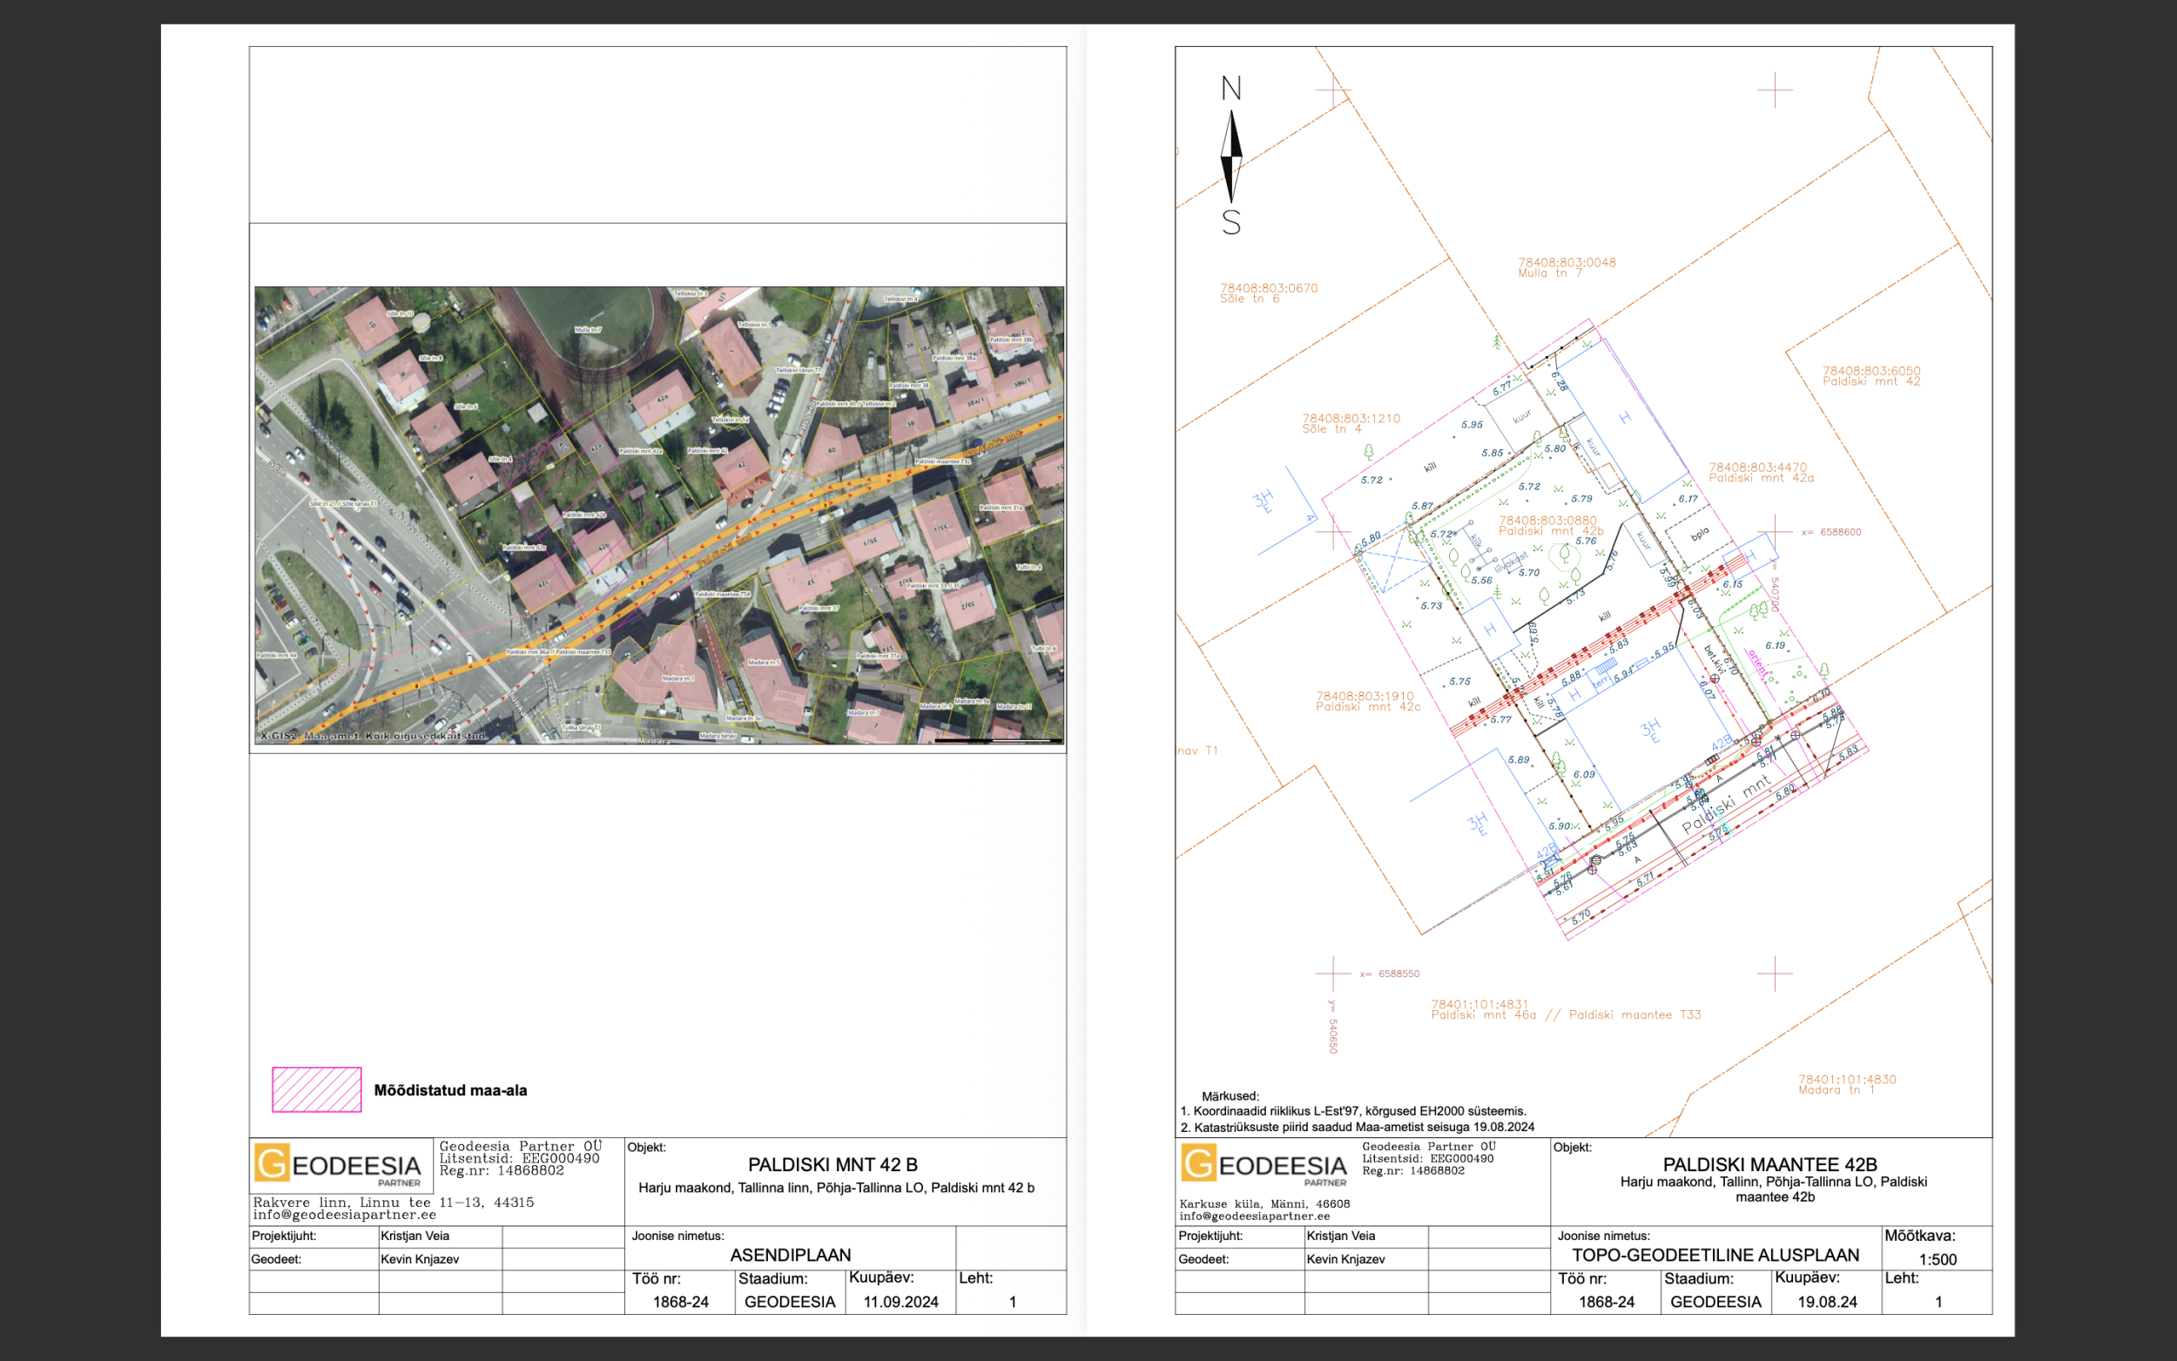The height and width of the screenshot is (1361, 2177).
Task: Click the TOPO-GEODEETILINE ALUSPLAAN drawing title
Action: [1715, 1255]
